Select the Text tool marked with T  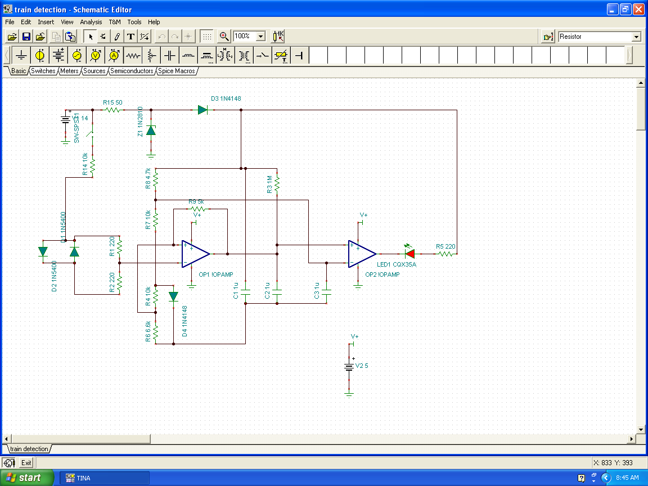click(130, 37)
